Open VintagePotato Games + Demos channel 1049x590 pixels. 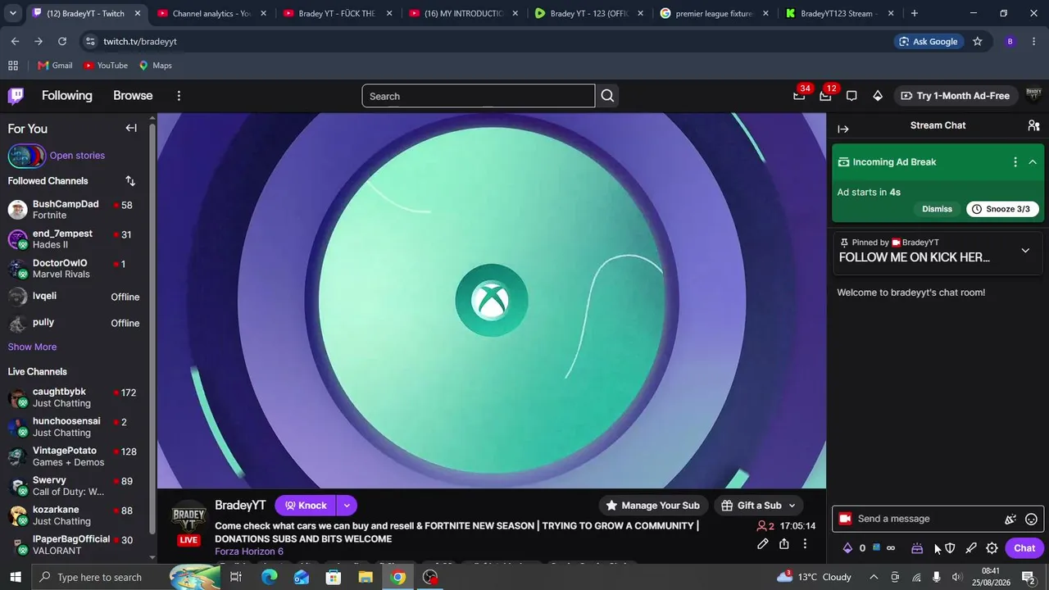74,456
